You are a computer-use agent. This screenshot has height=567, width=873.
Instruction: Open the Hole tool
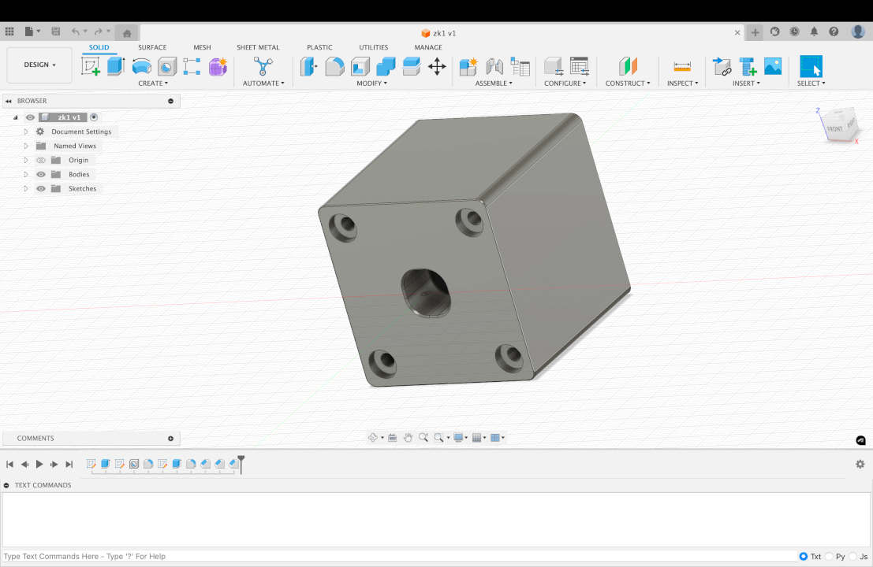[166, 67]
